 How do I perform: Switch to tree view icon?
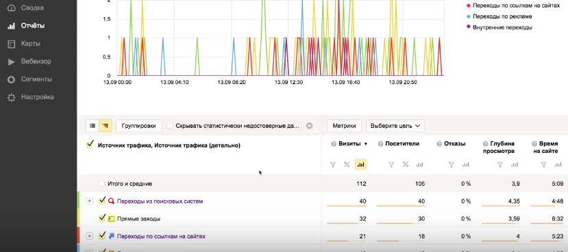coord(106,126)
